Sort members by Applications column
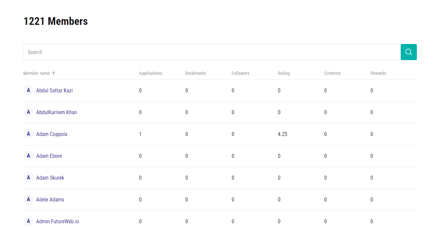This screenshot has width=434, height=231. pos(150,73)
